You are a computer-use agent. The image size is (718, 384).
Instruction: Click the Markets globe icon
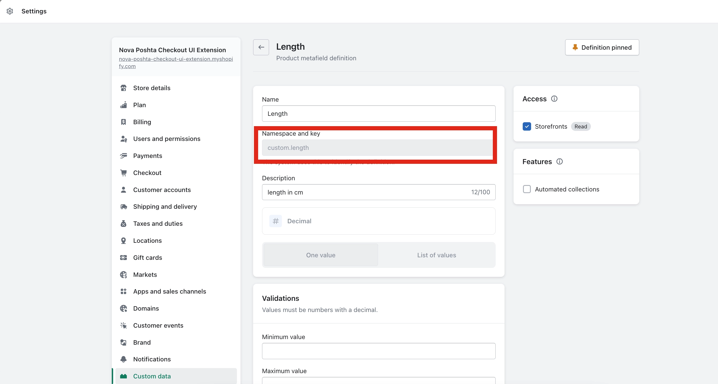click(123, 275)
